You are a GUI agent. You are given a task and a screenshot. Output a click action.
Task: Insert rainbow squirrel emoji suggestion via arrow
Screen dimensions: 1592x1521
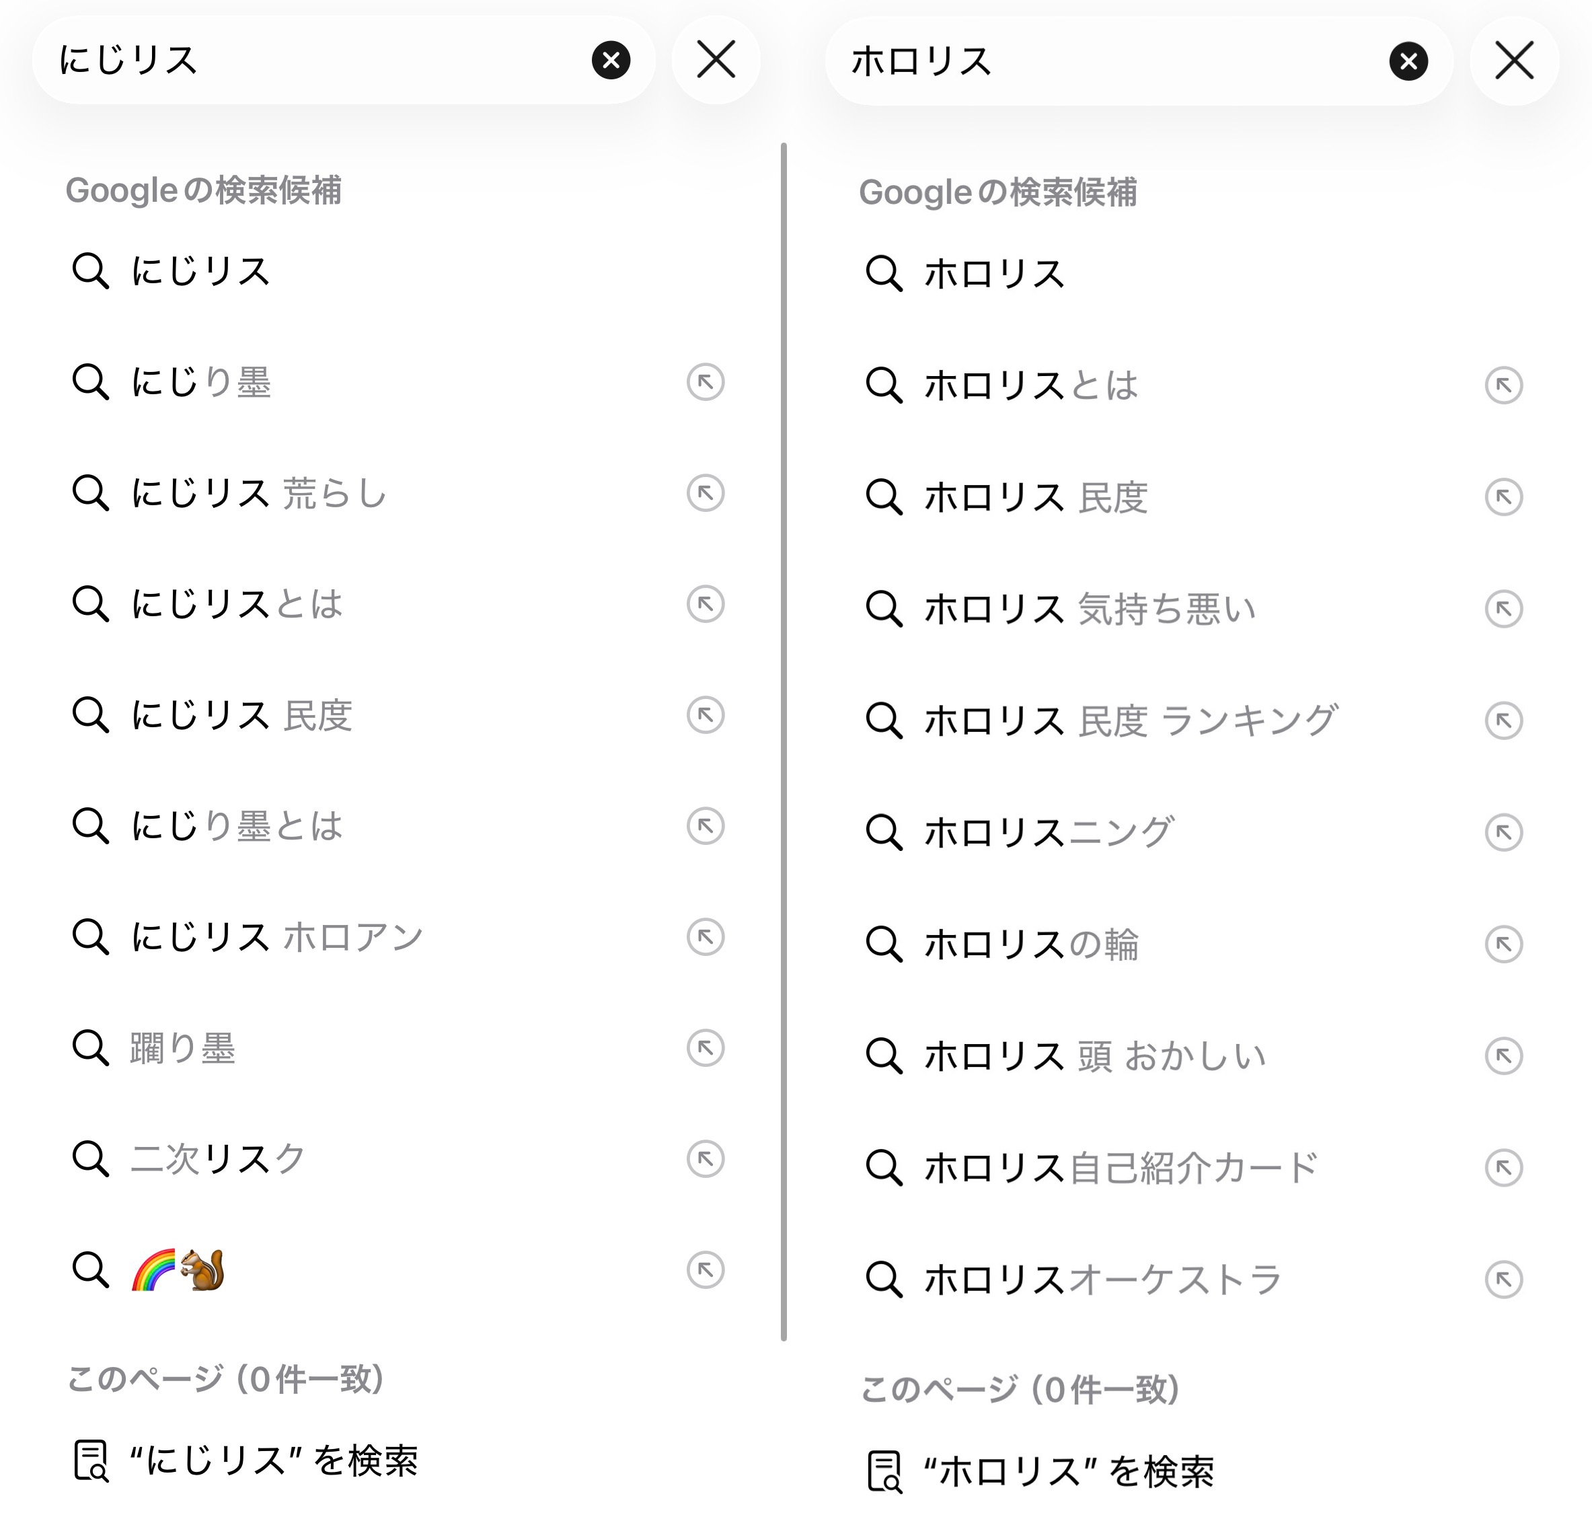click(706, 1269)
